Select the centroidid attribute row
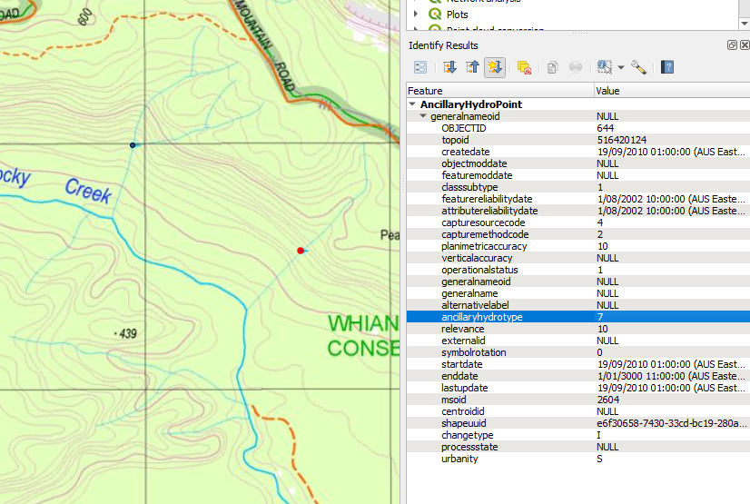 578,411
